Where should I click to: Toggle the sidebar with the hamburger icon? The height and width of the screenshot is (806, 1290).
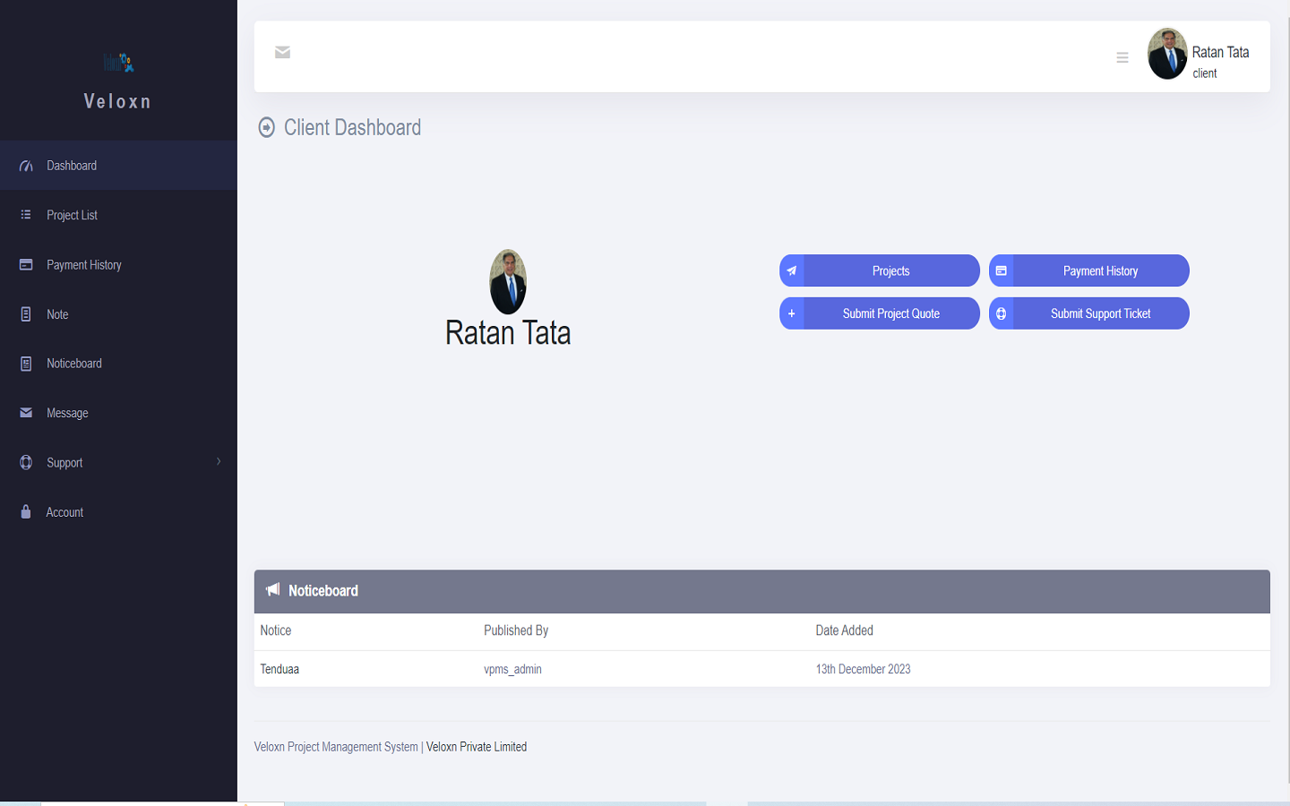pyautogui.click(x=1122, y=56)
